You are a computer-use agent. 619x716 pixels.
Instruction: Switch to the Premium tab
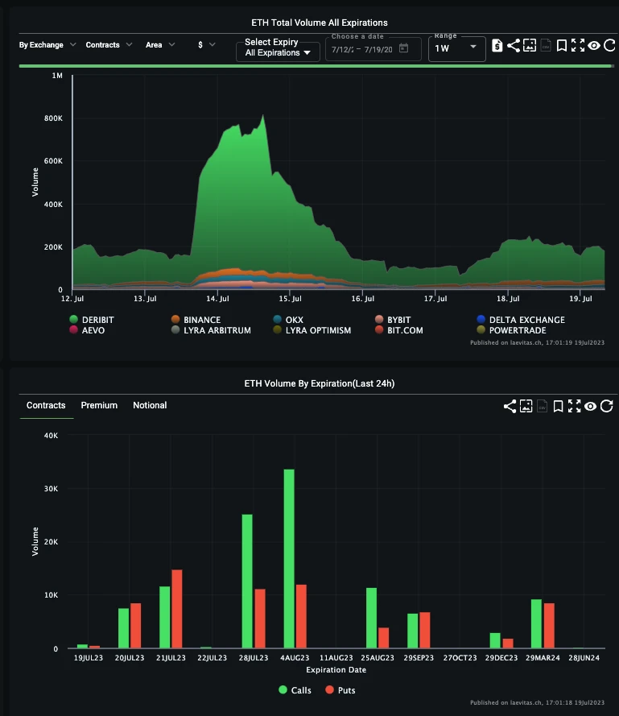point(99,405)
